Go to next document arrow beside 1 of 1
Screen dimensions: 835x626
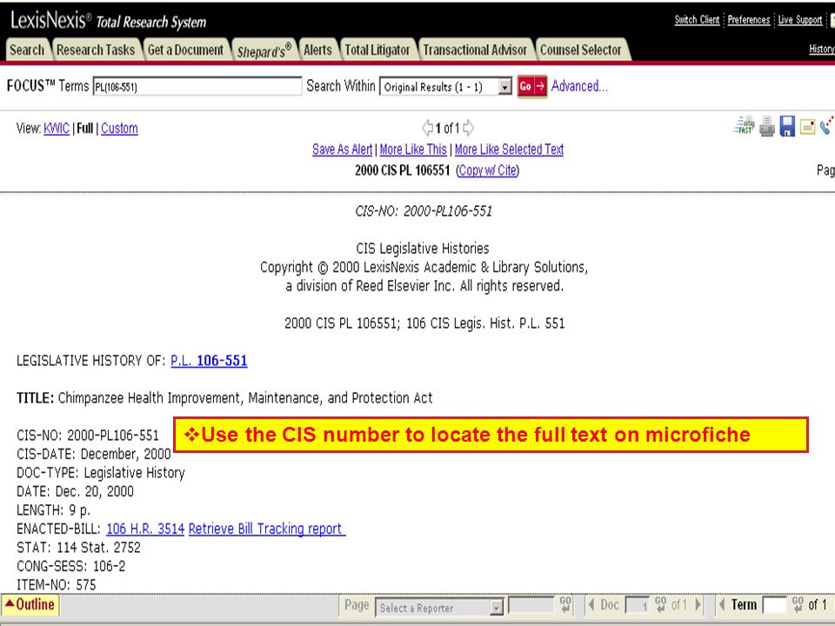[x=468, y=128]
